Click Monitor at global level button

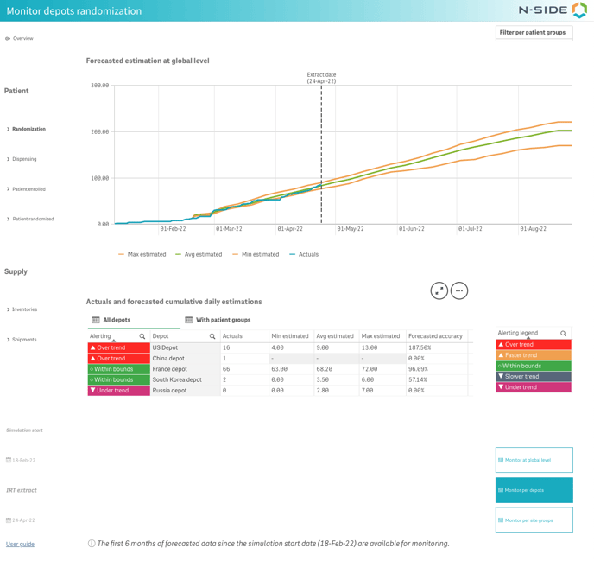pyautogui.click(x=534, y=460)
